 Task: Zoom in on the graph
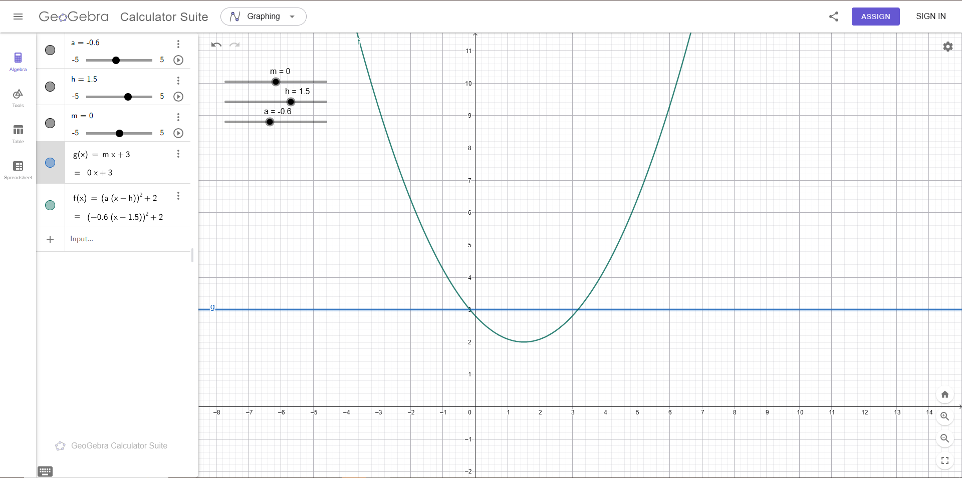pos(945,416)
